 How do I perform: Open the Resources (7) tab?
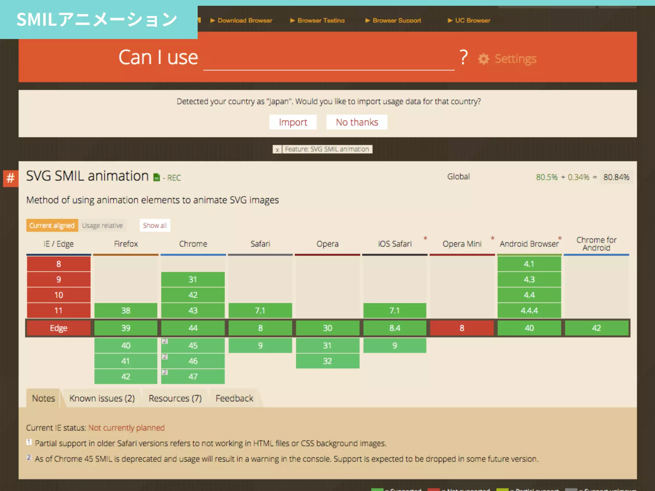(175, 398)
